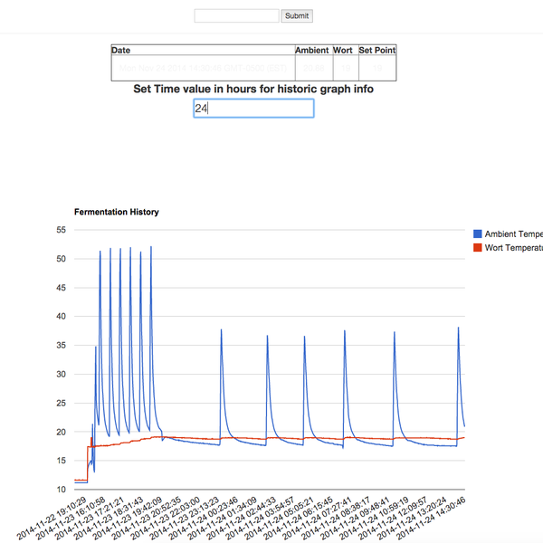The height and width of the screenshot is (543, 543).
Task: Click x-axis label 2014-11-24 00:23:46
Action: click(204, 519)
